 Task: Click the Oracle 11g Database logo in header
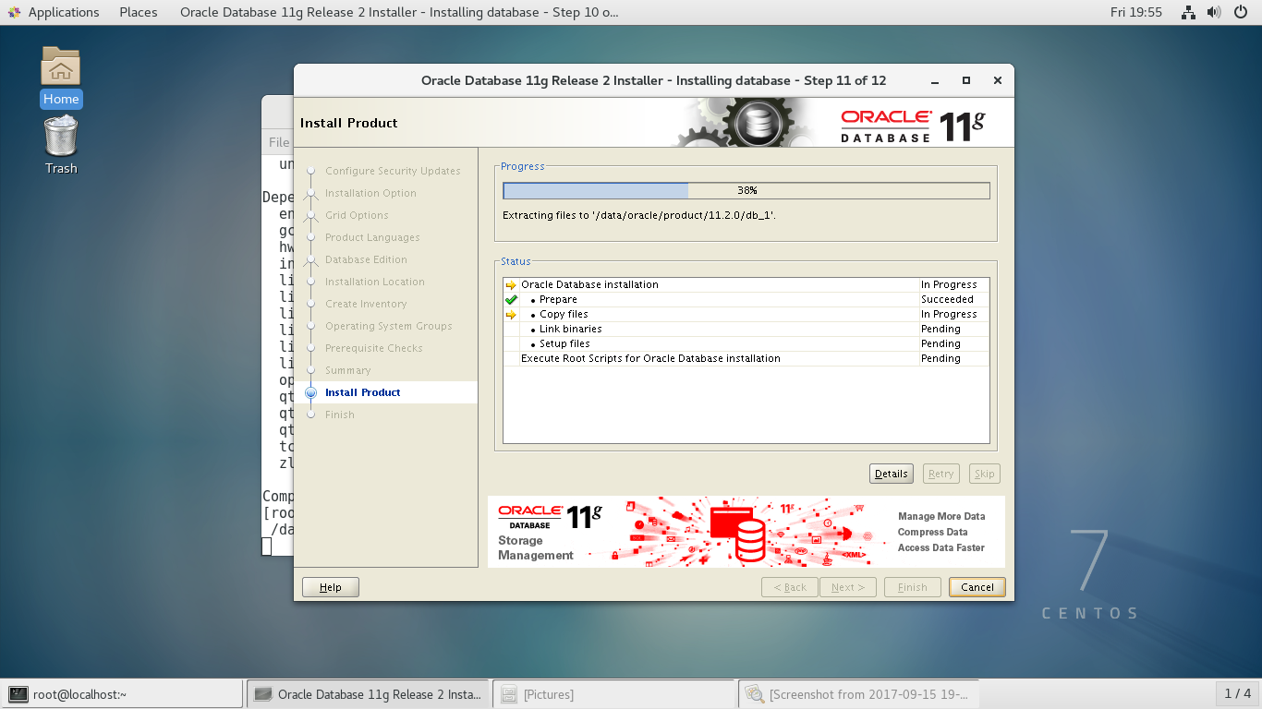coord(912,126)
